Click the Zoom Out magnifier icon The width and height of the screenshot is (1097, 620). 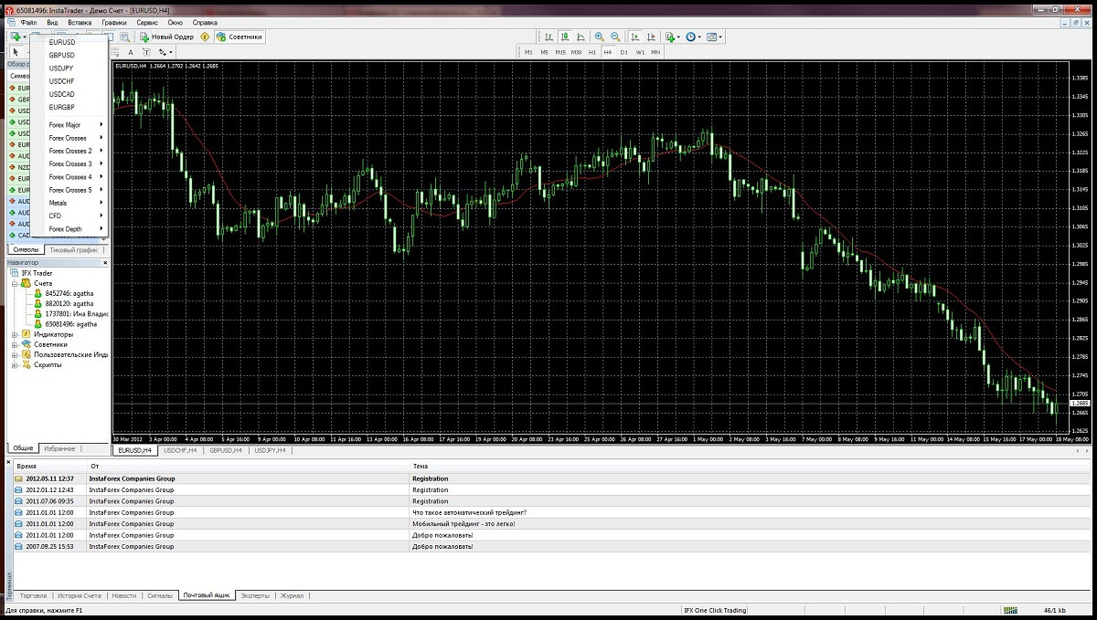[615, 37]
